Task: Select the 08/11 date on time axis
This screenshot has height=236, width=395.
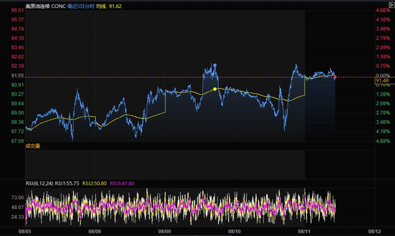Action: pyautogui.click(x=304, y=231)
